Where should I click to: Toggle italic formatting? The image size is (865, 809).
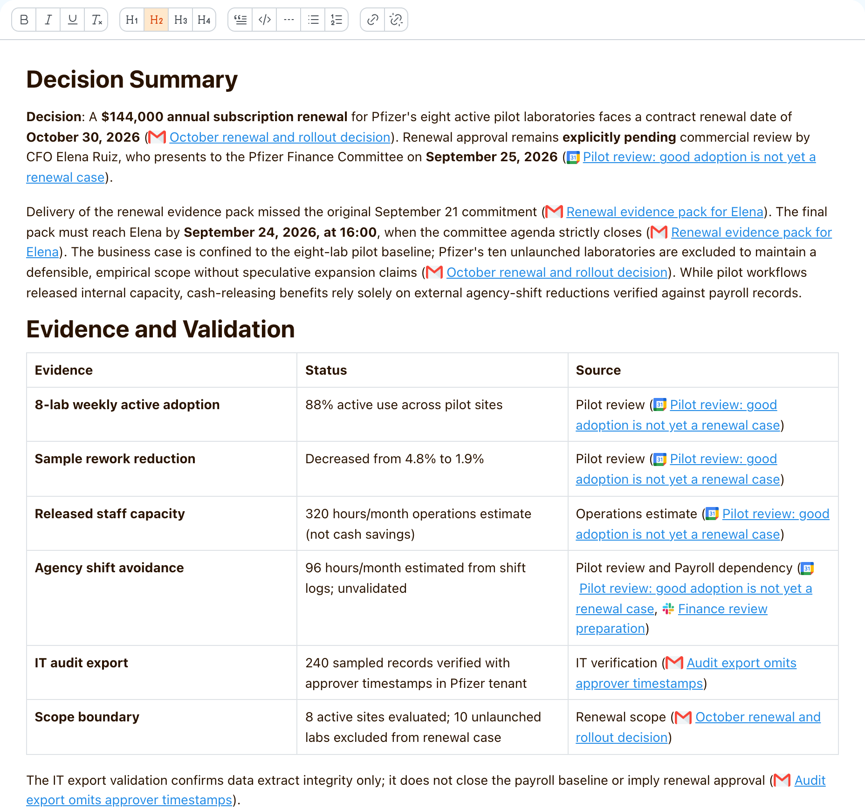point(48,20)
